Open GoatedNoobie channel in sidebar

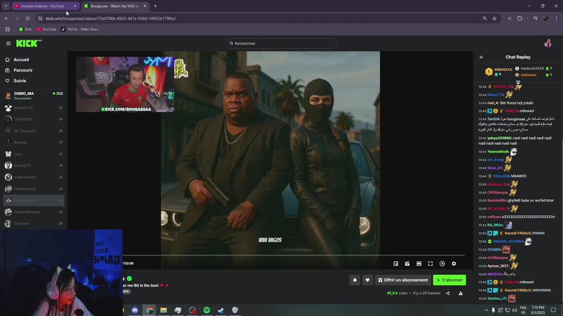pos(33,212)
